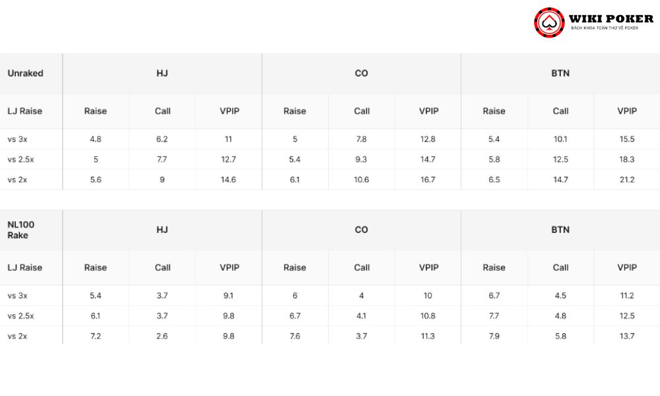Click the HJ column header in Unraked table

tap(162, 74)
